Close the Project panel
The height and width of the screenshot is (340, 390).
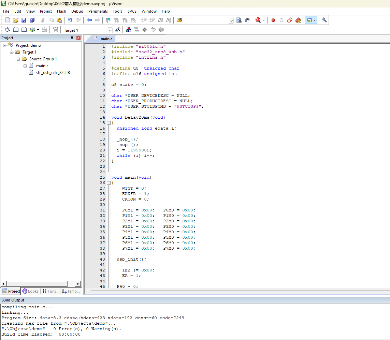click(x=78, y=38)
